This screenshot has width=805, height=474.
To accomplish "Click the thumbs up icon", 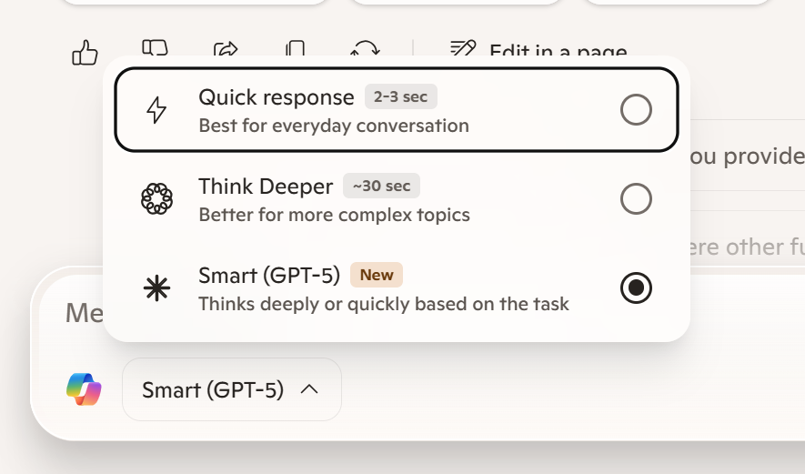I will coord(85,53).
